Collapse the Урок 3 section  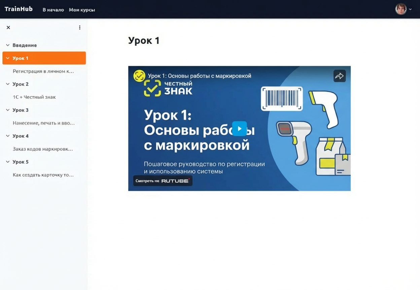(x=7, y=110)
